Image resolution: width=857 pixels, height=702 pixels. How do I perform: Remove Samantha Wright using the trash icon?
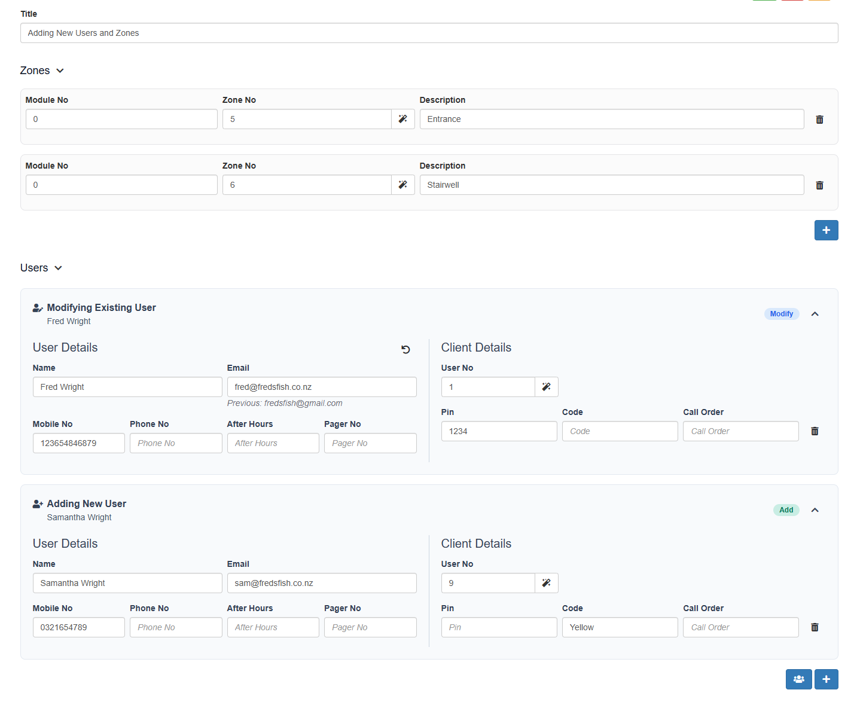tap(815, 627)
